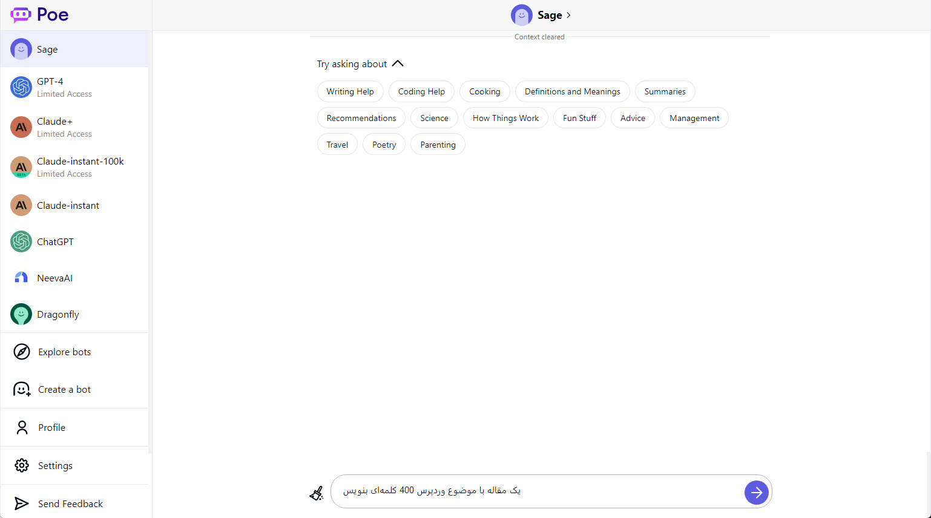931x518 pixels.
Task: Pick the Management topic chip
Action: coord(694,118)
